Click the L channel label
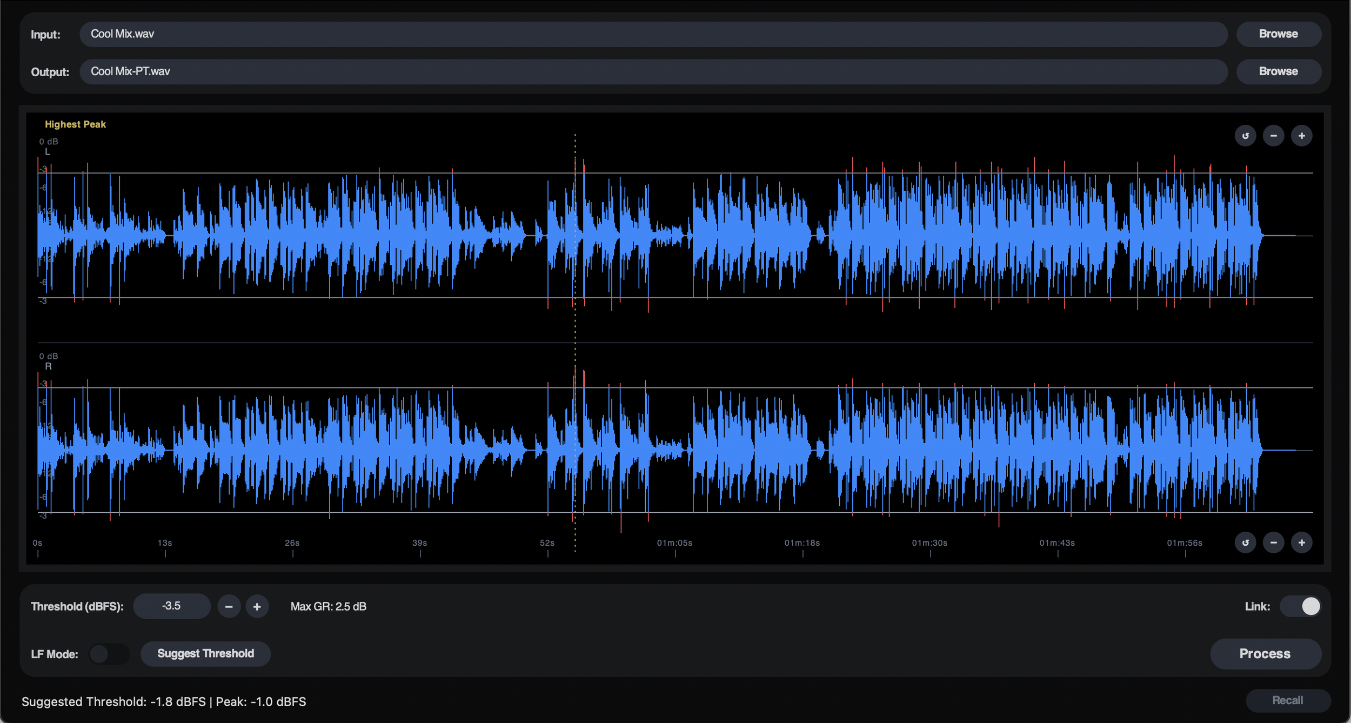The height and width of the screenshot is (723, 1351). (x=48, y=152)
